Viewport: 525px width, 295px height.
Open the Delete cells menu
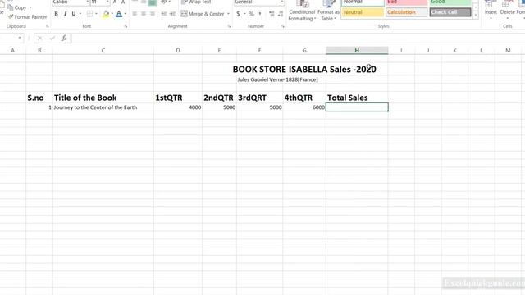(x=507, y=10)
